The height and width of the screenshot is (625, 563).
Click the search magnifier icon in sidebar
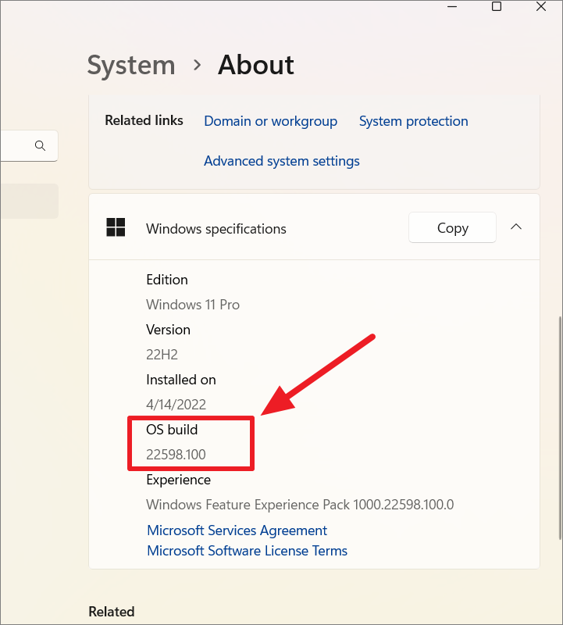click(40, 145)
